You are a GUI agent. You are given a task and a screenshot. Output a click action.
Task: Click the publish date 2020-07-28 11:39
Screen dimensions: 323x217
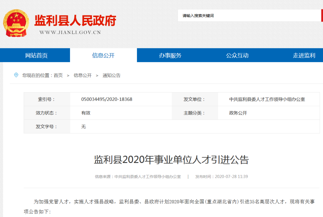[x=231, y=176]
